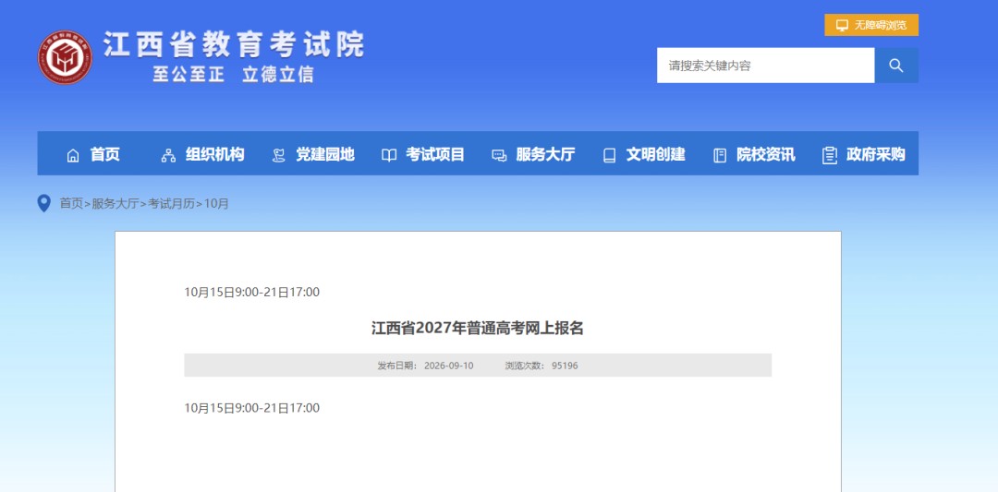
Task: Open the 考试项目 menu item
Action: (x=435, y=154)
